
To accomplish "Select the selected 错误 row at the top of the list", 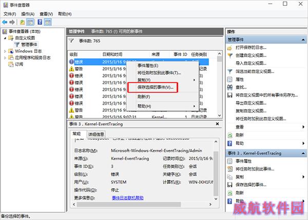I will (x=138, y=62).
